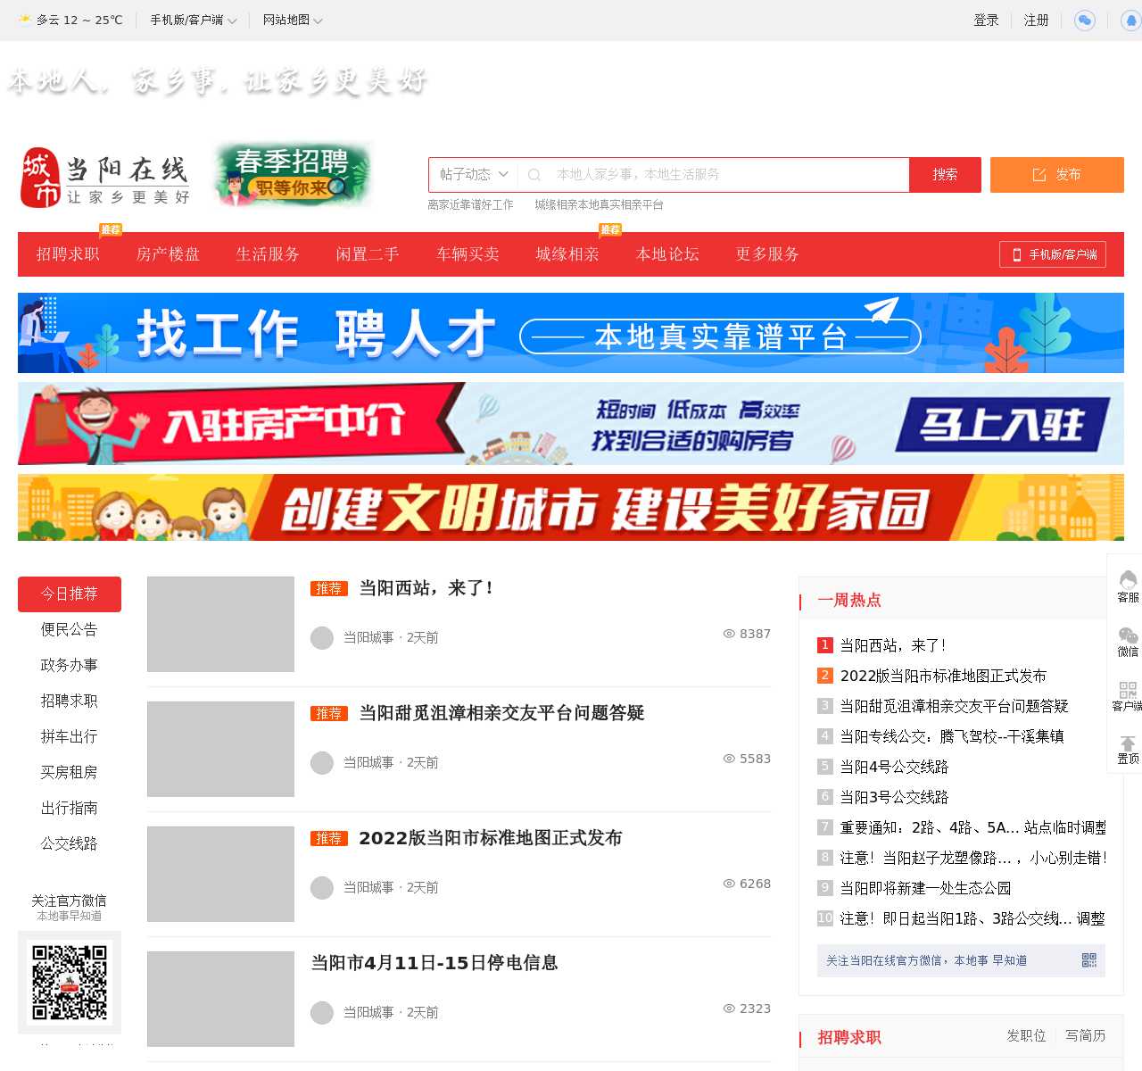Image resolution: width=1142 pixels, height=1071 pixels.
Task: Click the WeChat floating sidebar icon
Action: (x=1128, y=641)
